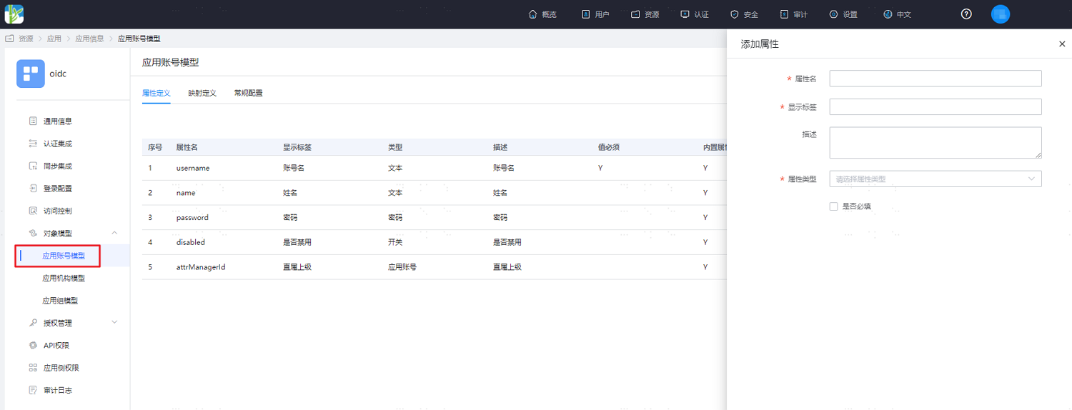1072x410 pixels.
Task: Click the 审计日志 sidebar icon
Action: (33, 390)
